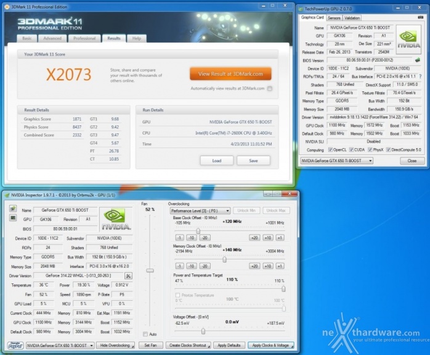This screenshot has height=355, width=430.
Task: Click the Set Fan button
Action: (x=150, y=345)
